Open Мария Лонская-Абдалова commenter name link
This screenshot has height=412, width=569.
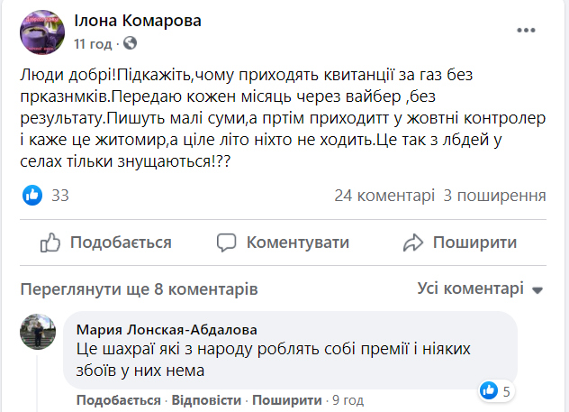[167, 329]
